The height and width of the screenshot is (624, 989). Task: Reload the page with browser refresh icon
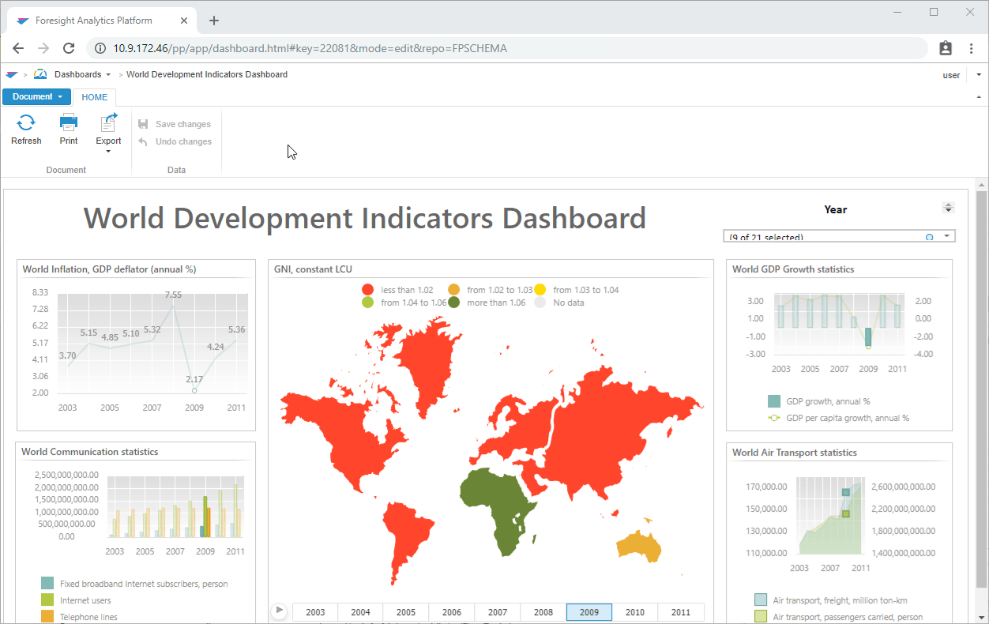(69, 48)
